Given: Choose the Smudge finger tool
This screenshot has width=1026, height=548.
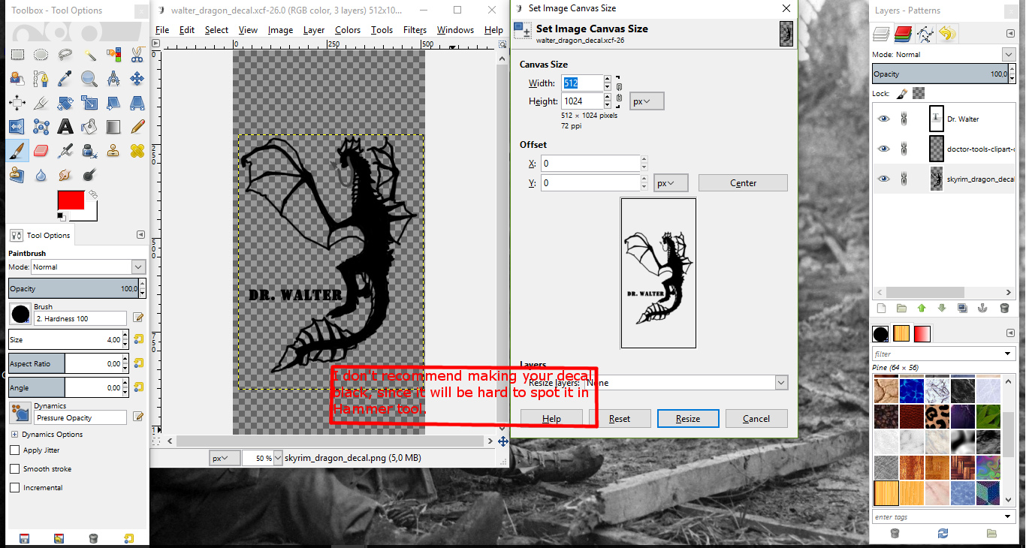Looking at the screenshot, I should pos(65,175).
